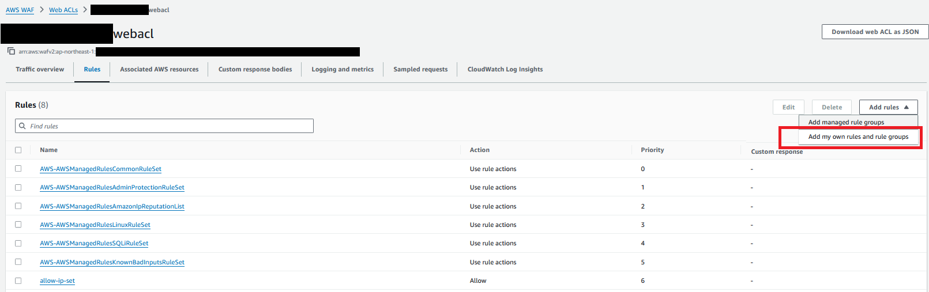Check the AWS-AWSManagedRulesLinuxRuleSet row checkbox
929x292 pixels.
coord(18,225)
